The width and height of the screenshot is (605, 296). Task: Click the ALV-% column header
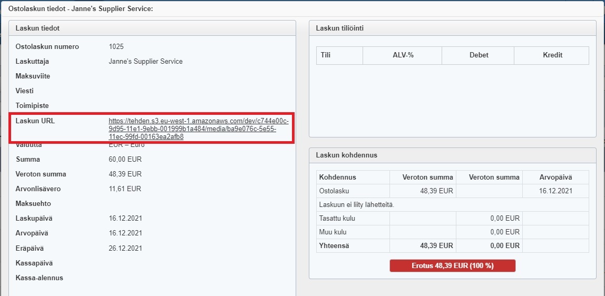pyautogui.click(x=403, y=55)
